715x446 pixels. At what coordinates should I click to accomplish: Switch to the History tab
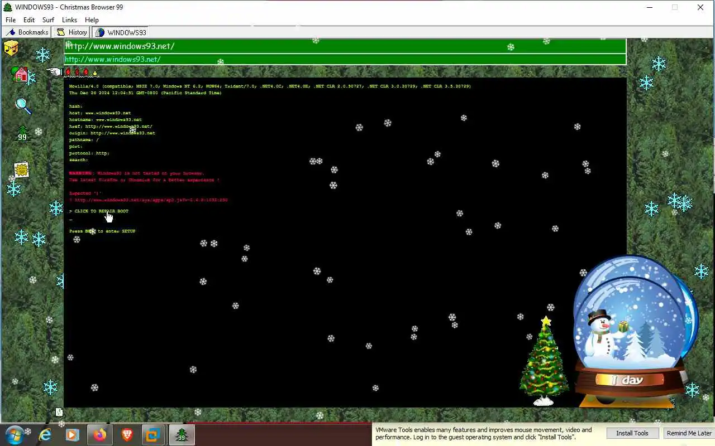71,32
